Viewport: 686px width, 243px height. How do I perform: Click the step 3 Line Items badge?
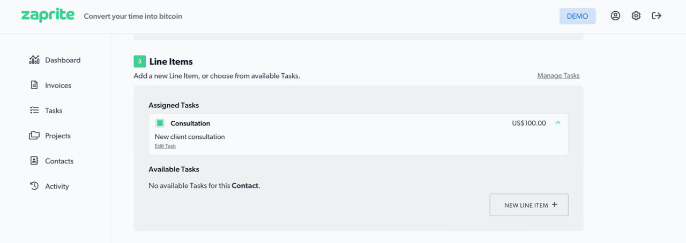tap(139, 61)
